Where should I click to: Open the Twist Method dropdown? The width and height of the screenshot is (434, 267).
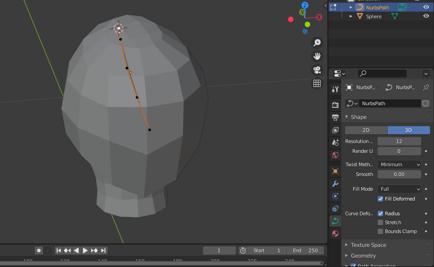click(x=399, y=164)
